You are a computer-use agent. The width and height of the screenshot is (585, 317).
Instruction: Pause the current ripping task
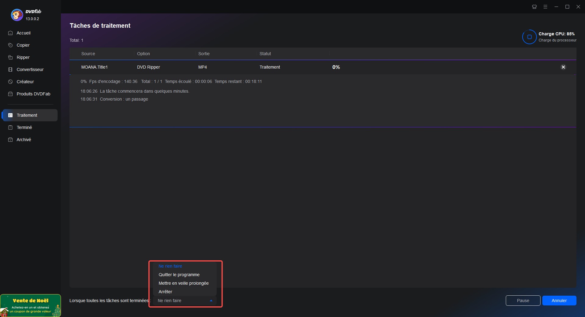[x=523, y=301]
